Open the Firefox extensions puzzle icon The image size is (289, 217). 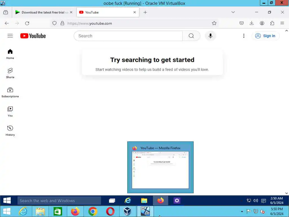272,23
